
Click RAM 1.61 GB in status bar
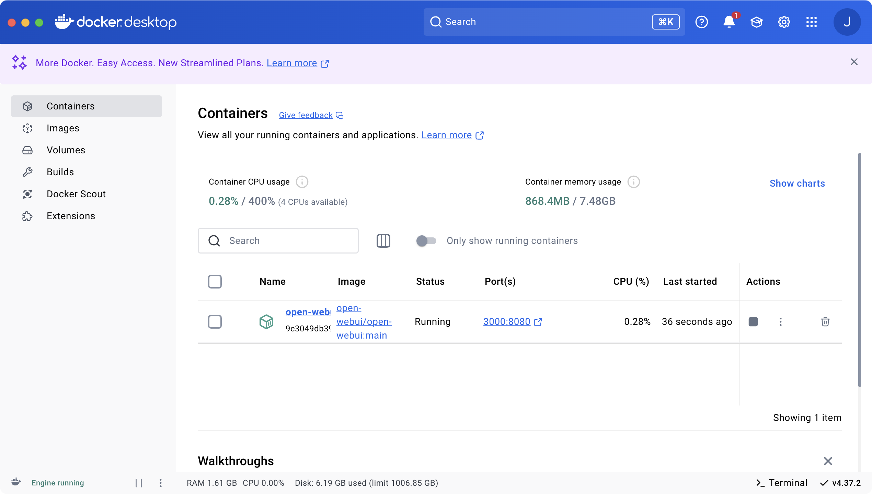click(212, 483)
